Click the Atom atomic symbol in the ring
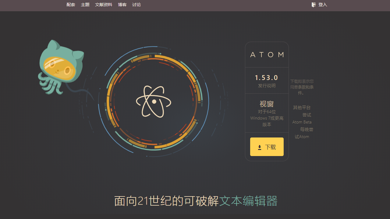The width and height of the screenshot is (390, 219). (x=153, y=102)
